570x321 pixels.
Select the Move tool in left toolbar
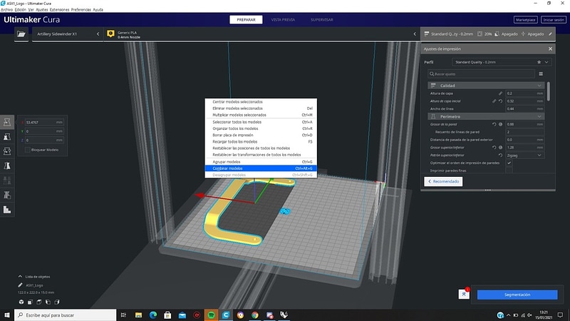tap(7, 122)
